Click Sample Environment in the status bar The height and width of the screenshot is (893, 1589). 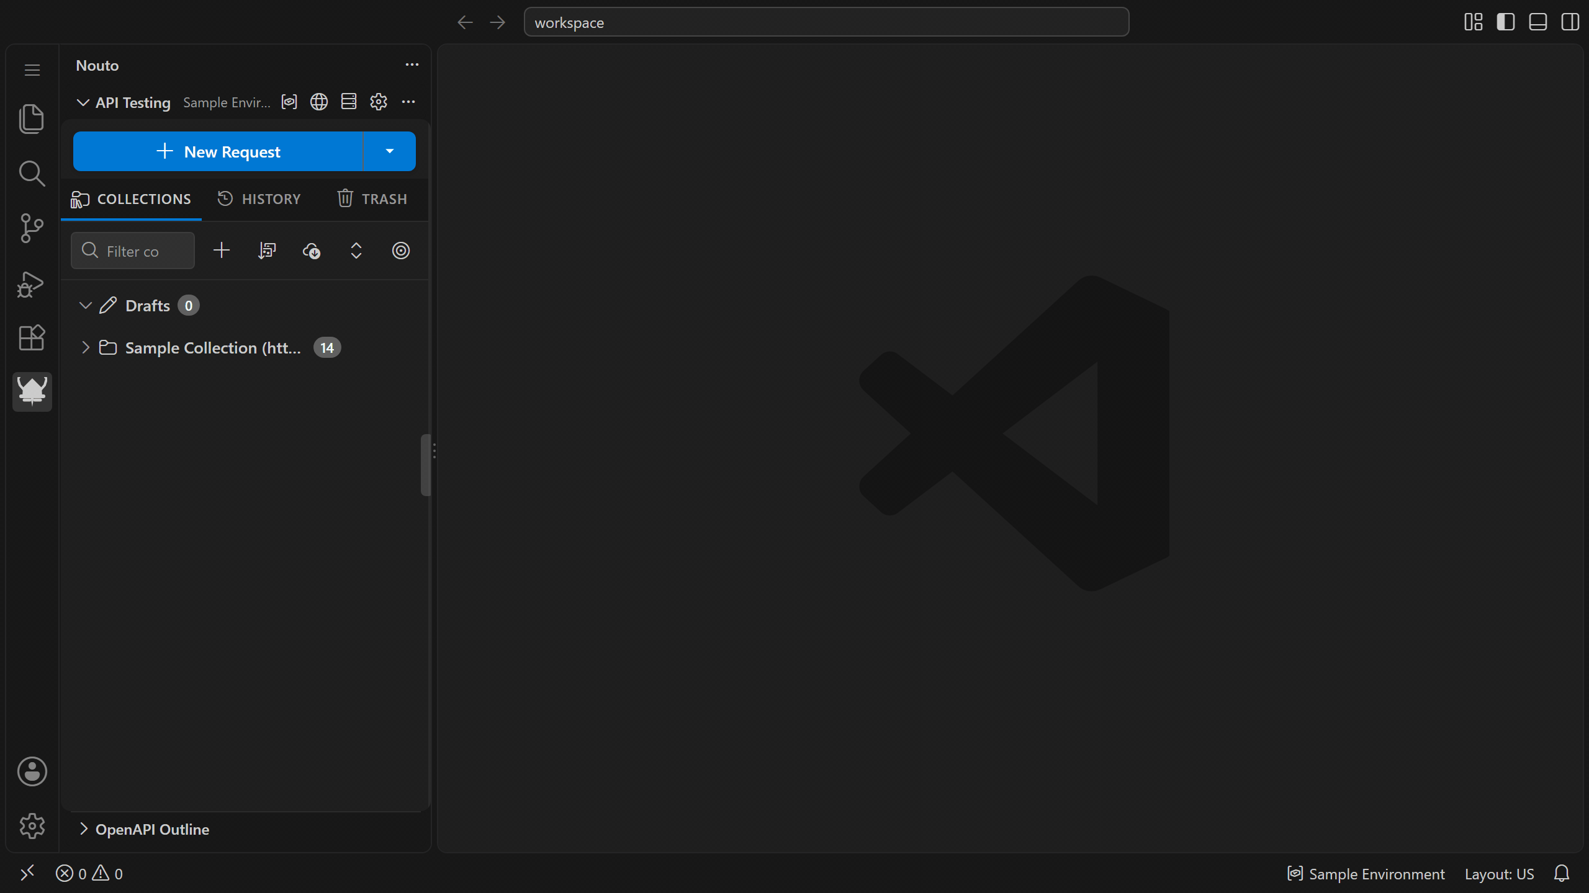[x=1366, y=873]
